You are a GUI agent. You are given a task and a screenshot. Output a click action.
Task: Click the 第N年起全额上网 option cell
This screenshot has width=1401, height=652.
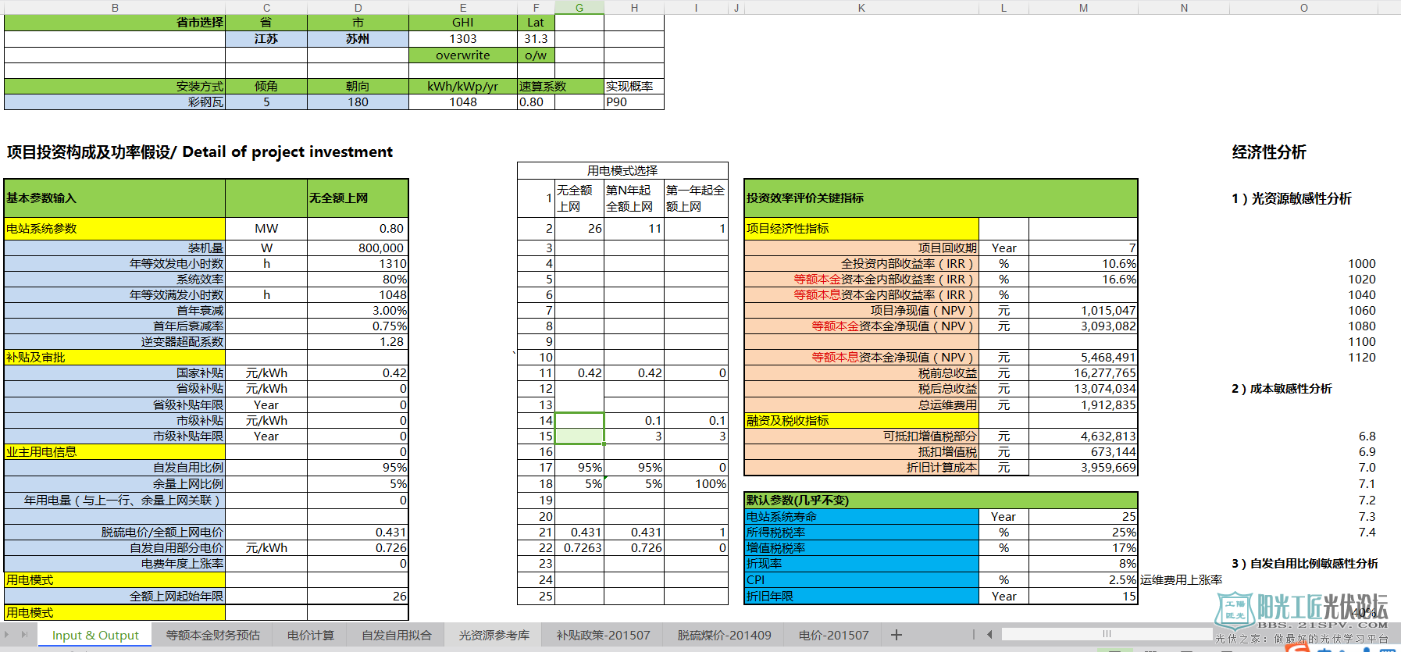tap(634, 198)
